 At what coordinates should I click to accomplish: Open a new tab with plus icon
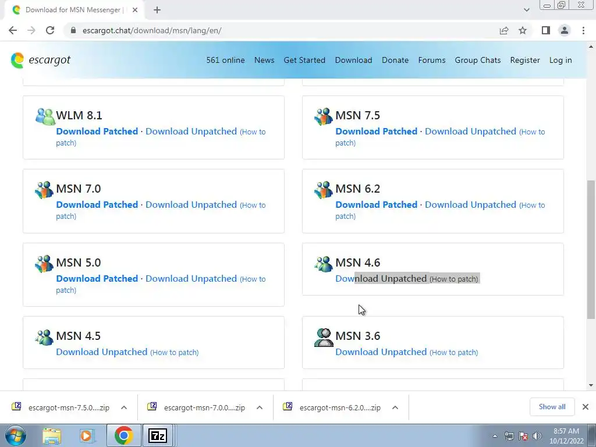coord(157,10)
